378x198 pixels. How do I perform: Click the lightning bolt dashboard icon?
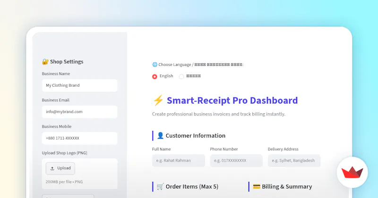(158, 100)
